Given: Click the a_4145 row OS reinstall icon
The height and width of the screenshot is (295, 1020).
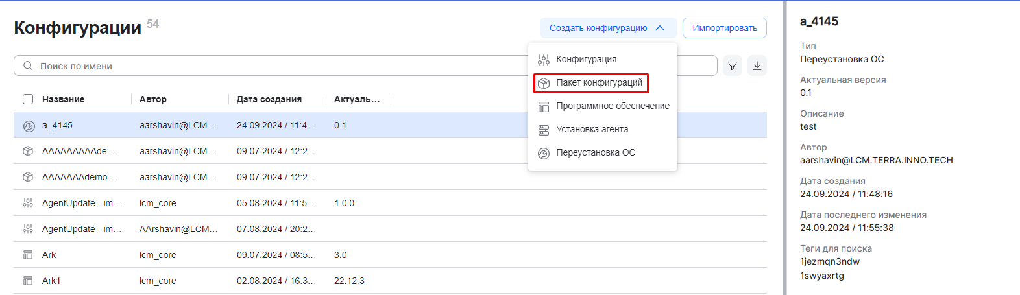Looking at the screenshot, I should coord(28,126).
